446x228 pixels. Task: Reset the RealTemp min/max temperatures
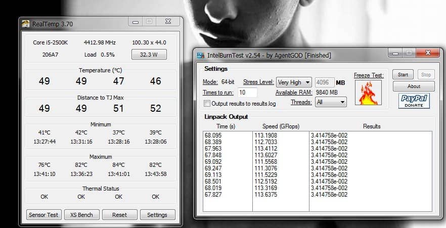tap(119, 215)
